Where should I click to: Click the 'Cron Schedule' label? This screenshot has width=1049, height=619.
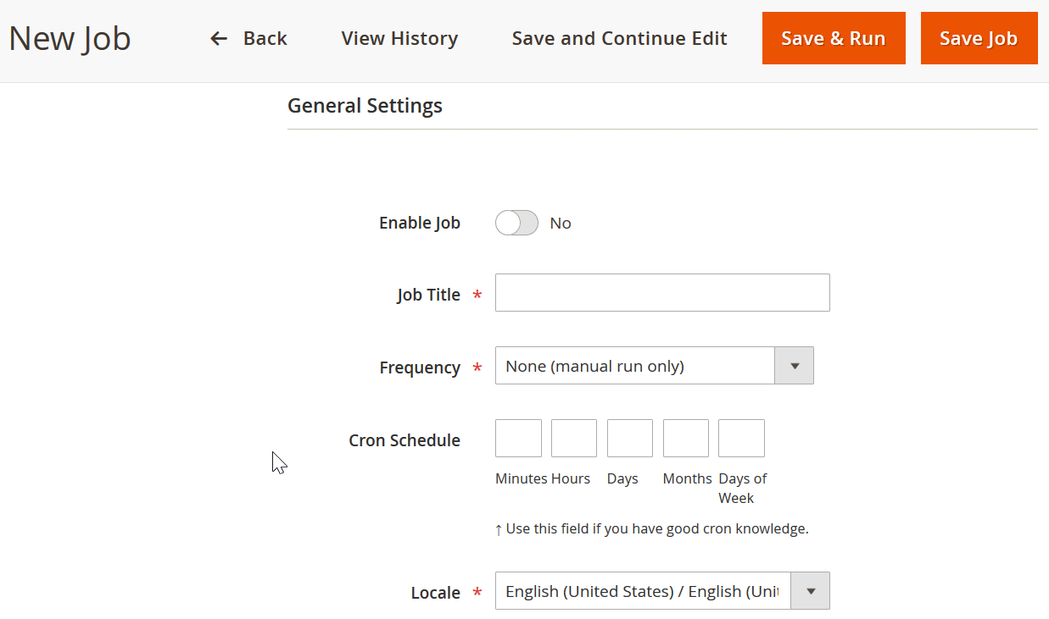coord(405,440)
